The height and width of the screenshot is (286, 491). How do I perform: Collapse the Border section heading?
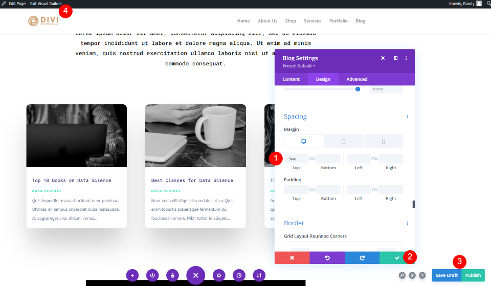click(294, 223)
